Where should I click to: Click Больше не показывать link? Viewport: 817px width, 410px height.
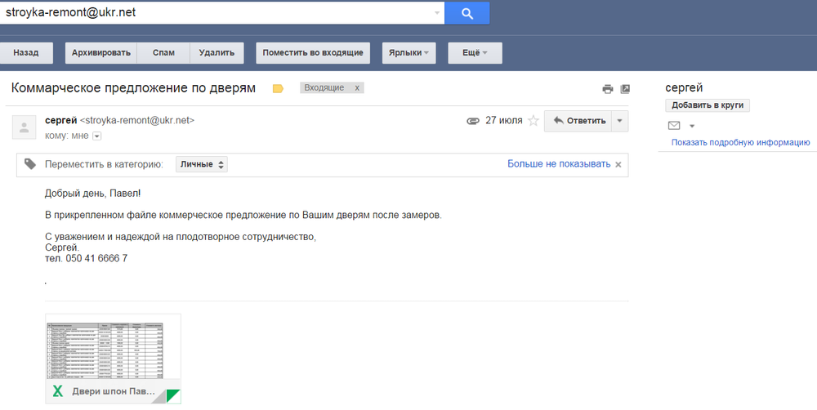pyautogui.click(x=559, y=164)
